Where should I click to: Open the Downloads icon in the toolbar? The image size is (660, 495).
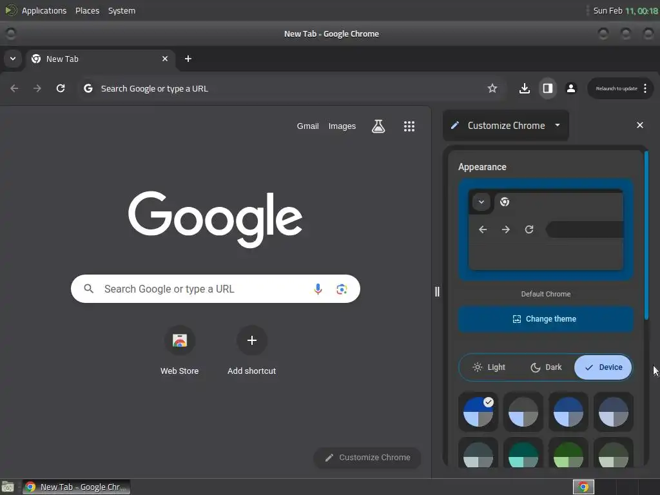[525, 88]
